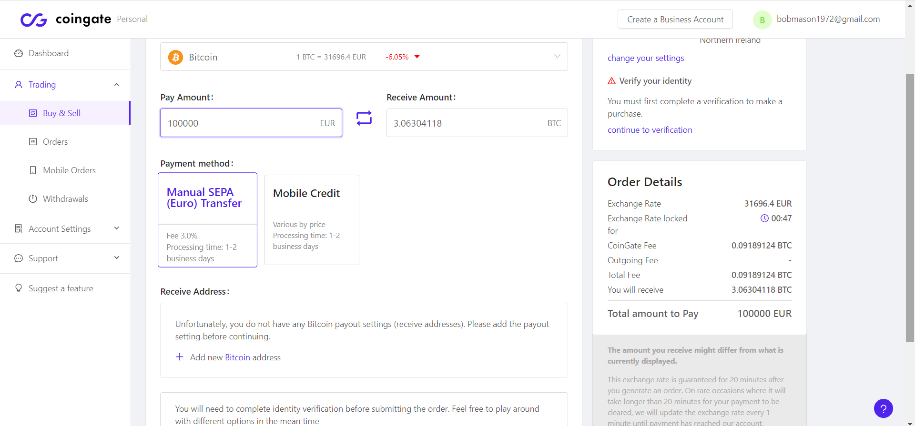The height and width of the screenshot is (426, 915).
Task: Expand the Account Settings chevron
Action: [117, 228]
